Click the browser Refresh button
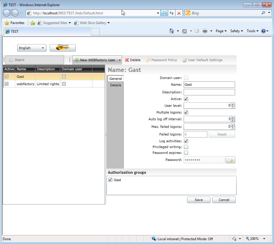This screenshot has height=244, width=274. (172, 13)
